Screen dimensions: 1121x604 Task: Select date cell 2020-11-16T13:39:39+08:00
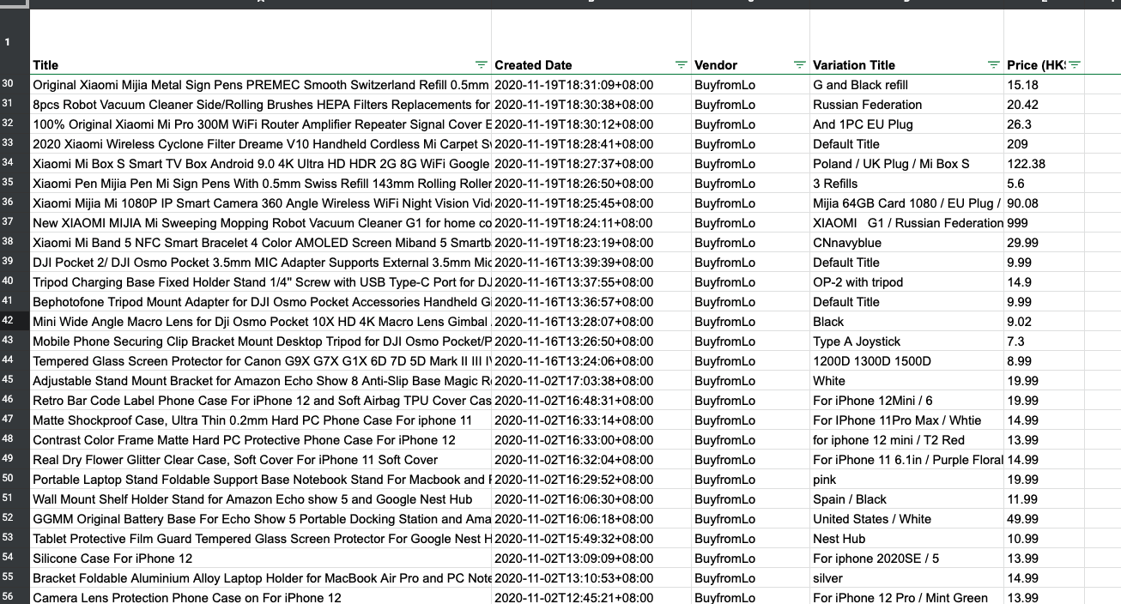tap(591, 263)
